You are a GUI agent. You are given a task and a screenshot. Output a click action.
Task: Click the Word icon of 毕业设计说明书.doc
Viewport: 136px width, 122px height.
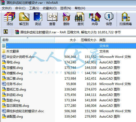[x=4, y=57]
